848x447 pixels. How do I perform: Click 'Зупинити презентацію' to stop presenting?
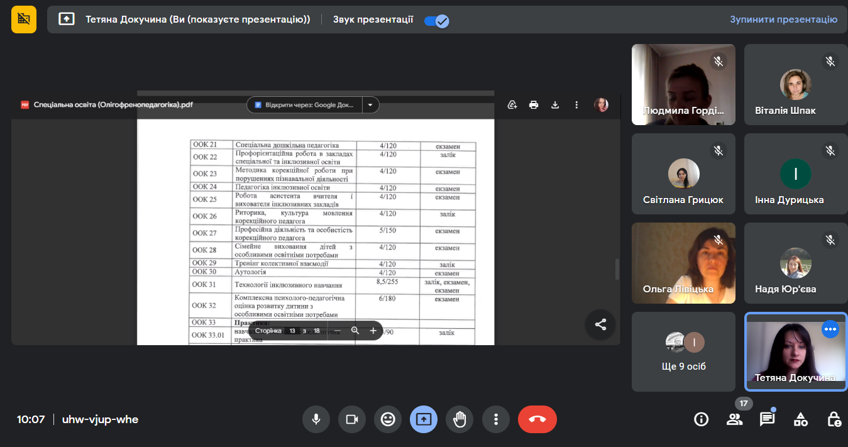[783, 19]
